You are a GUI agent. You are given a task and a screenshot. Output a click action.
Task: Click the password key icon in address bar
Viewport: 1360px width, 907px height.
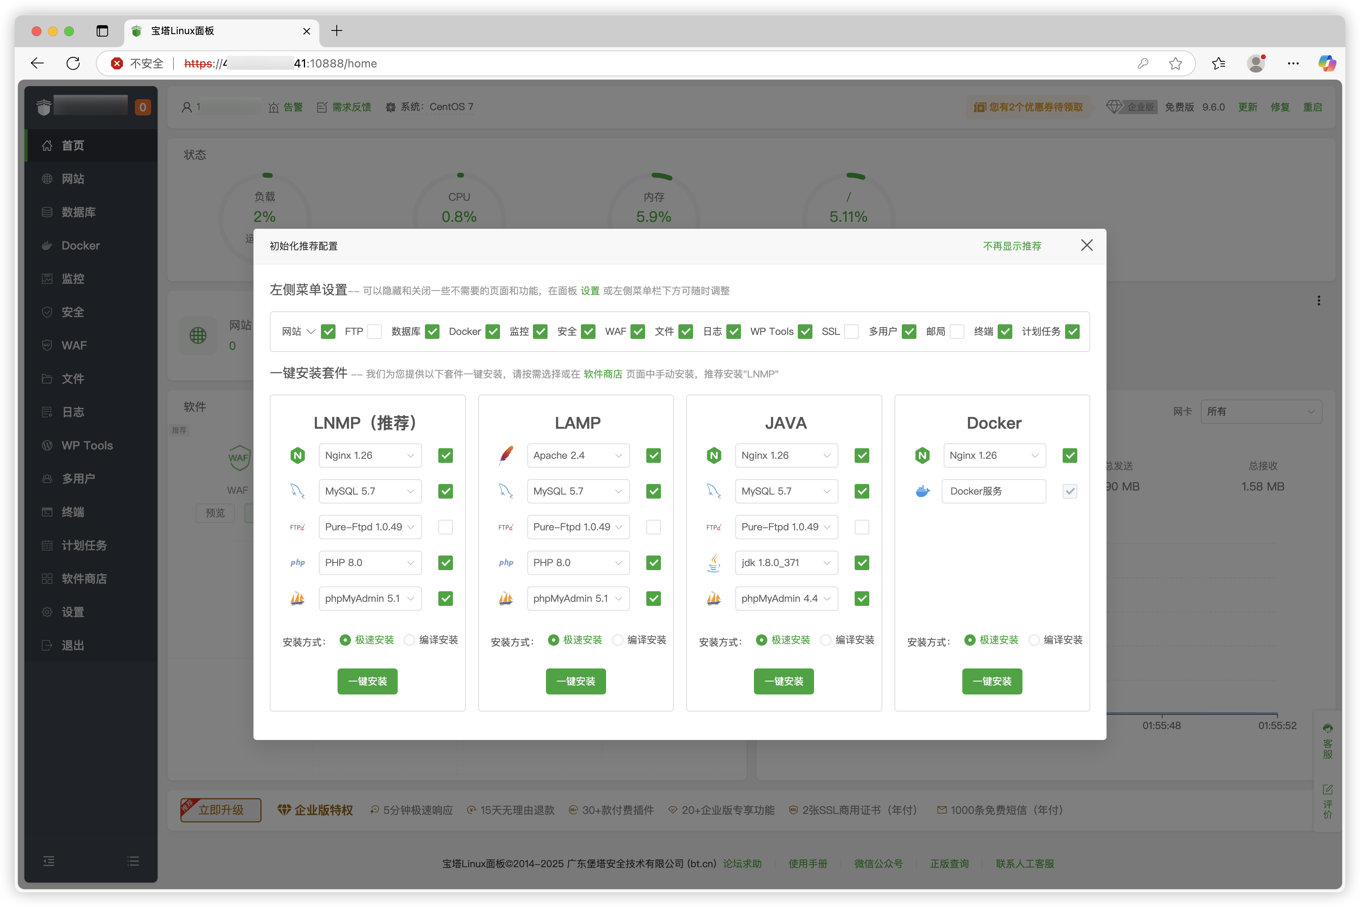(1143, 63)
